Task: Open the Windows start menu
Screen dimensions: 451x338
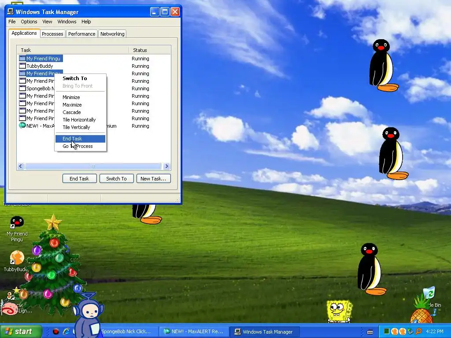Action: pyautogui.click(x=21, y=332)
